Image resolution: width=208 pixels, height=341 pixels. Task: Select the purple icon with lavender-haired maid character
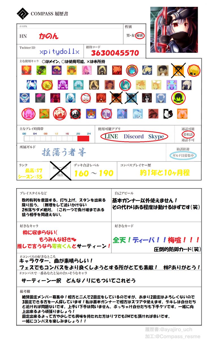coord(63,85)
